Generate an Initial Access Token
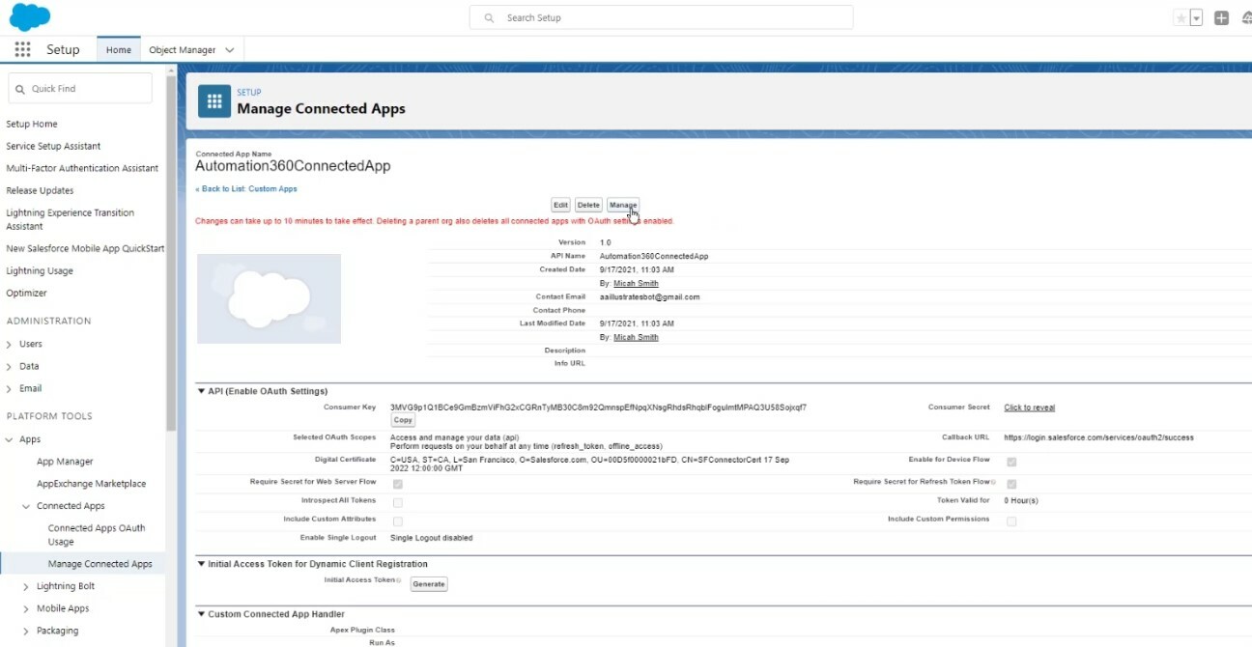The image size is (1252, 647). click(429, 584)
